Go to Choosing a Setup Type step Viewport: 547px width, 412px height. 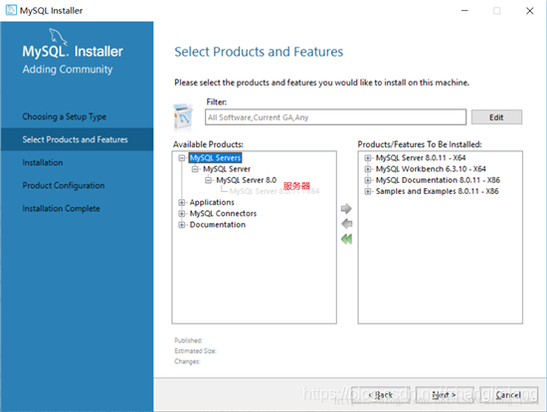click(65, 116)
